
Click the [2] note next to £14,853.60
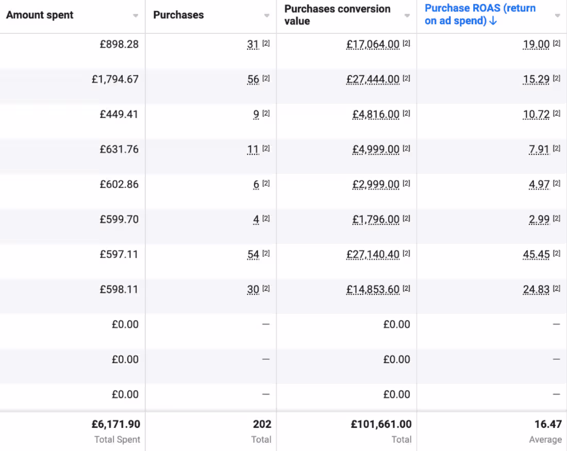406,288
